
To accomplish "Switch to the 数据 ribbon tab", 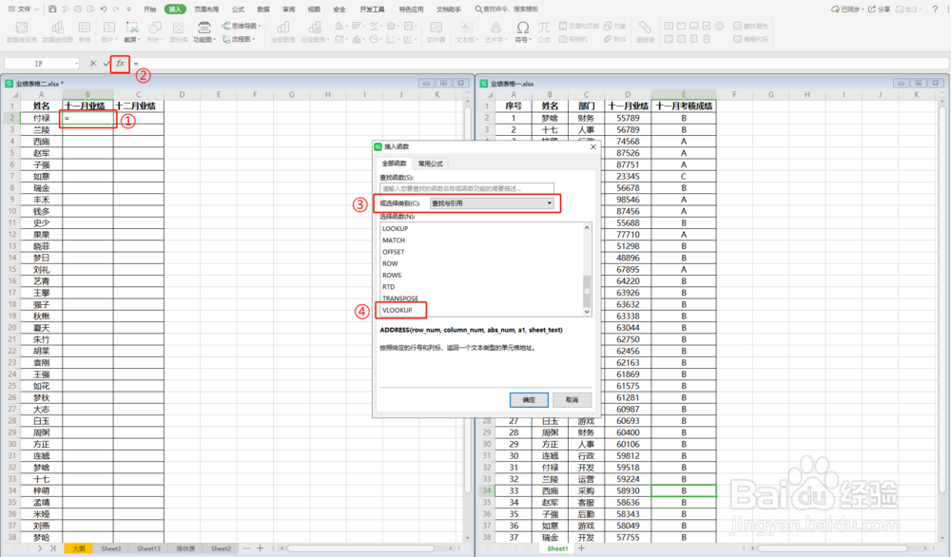I will point(263,10).
